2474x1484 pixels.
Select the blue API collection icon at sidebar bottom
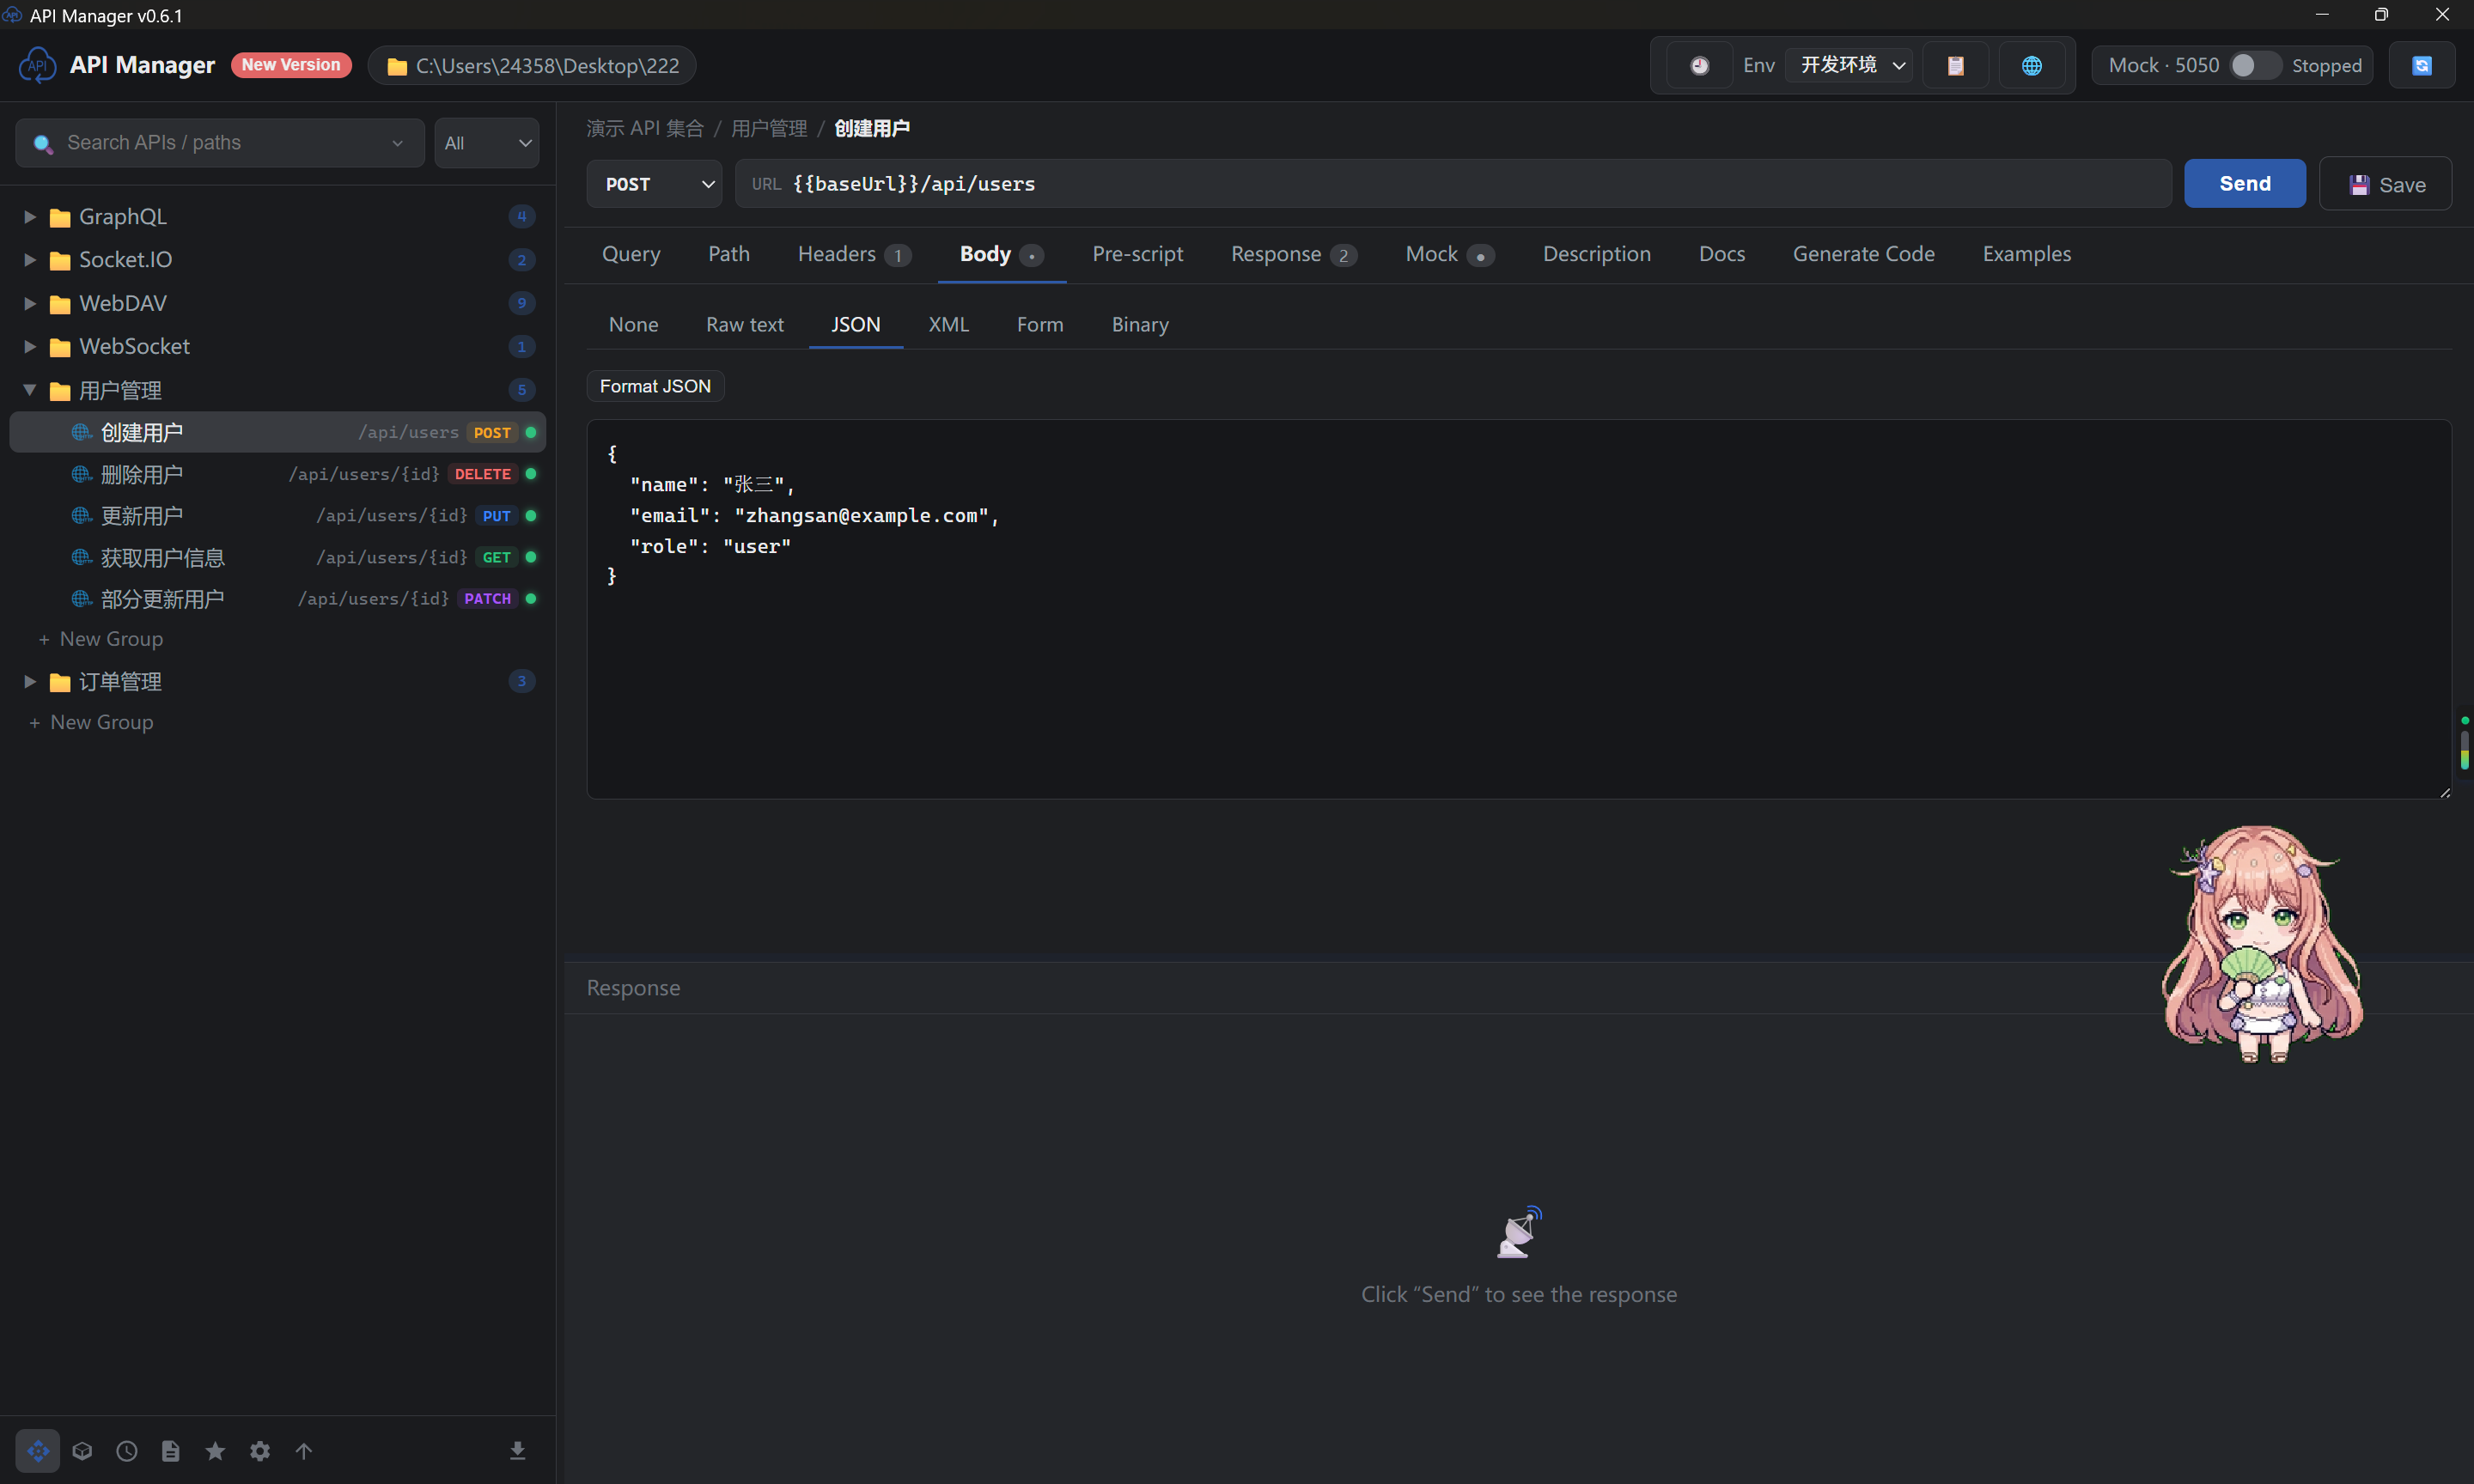click(38, 1450)
